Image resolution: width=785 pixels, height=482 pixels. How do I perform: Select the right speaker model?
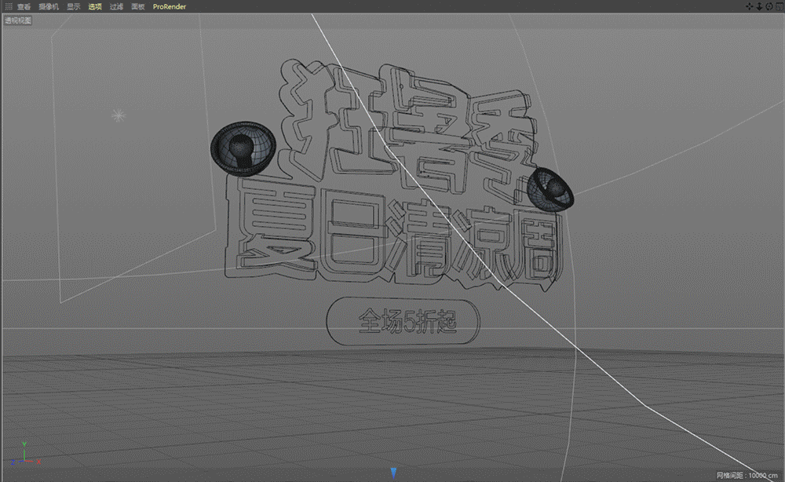pos(550,189)
